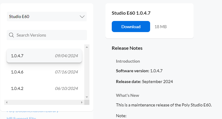Click the horizontal scrollbar right arrow

(82, 102)
